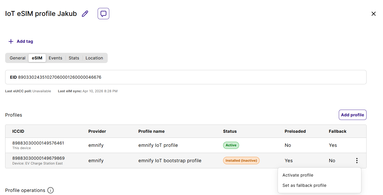Click the green Active status badge
The width and height of the screenshot is (383, 195).
[231, 145]
